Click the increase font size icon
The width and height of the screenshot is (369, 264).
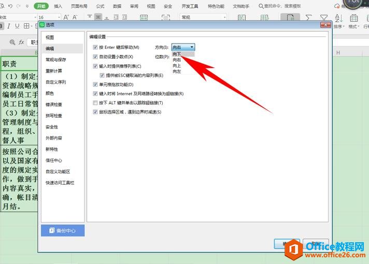pyautogui.click(x=66, y=17)
